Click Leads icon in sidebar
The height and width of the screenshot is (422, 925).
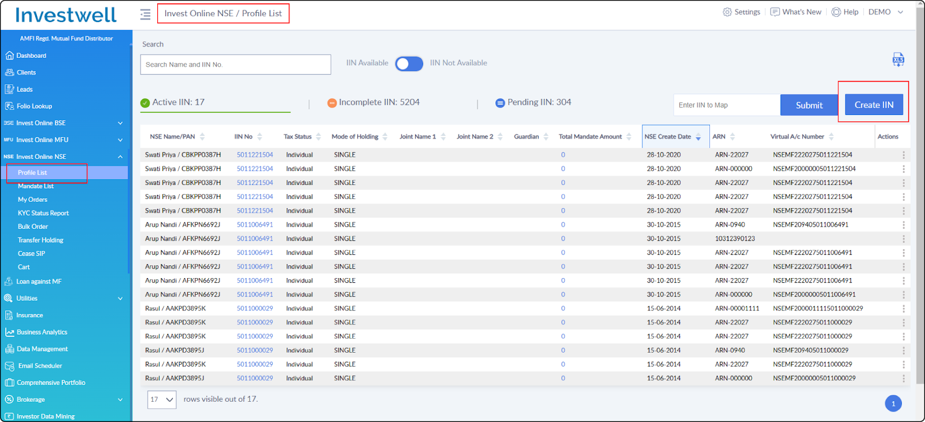(x=9, y=89)
